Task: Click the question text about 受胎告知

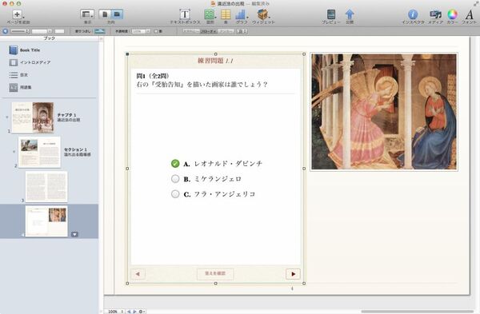Action: [202, 85]
